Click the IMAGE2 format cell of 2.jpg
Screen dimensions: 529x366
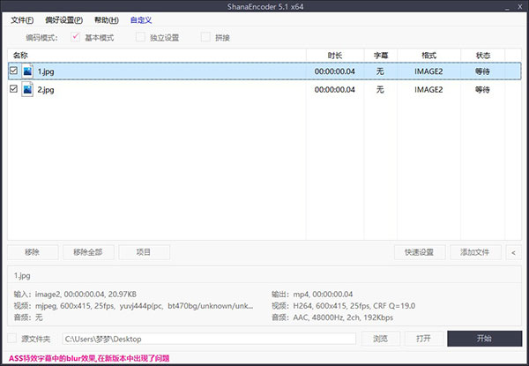[x=428, y=90]
